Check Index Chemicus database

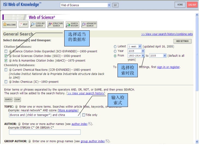[6, 82]
